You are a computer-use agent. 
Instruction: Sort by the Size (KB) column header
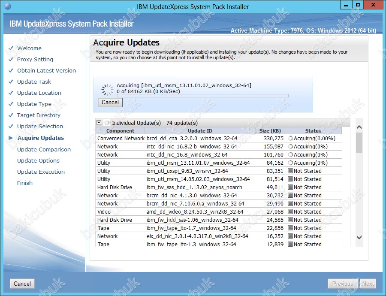[x=270, y=131]
